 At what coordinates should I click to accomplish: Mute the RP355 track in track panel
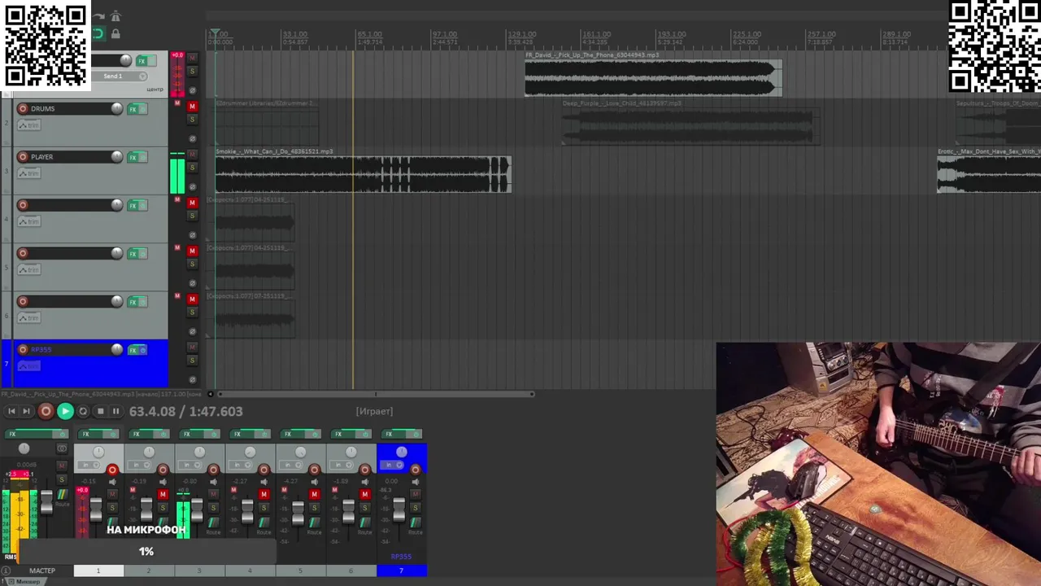pyautogui.click(x=192, y=348)
